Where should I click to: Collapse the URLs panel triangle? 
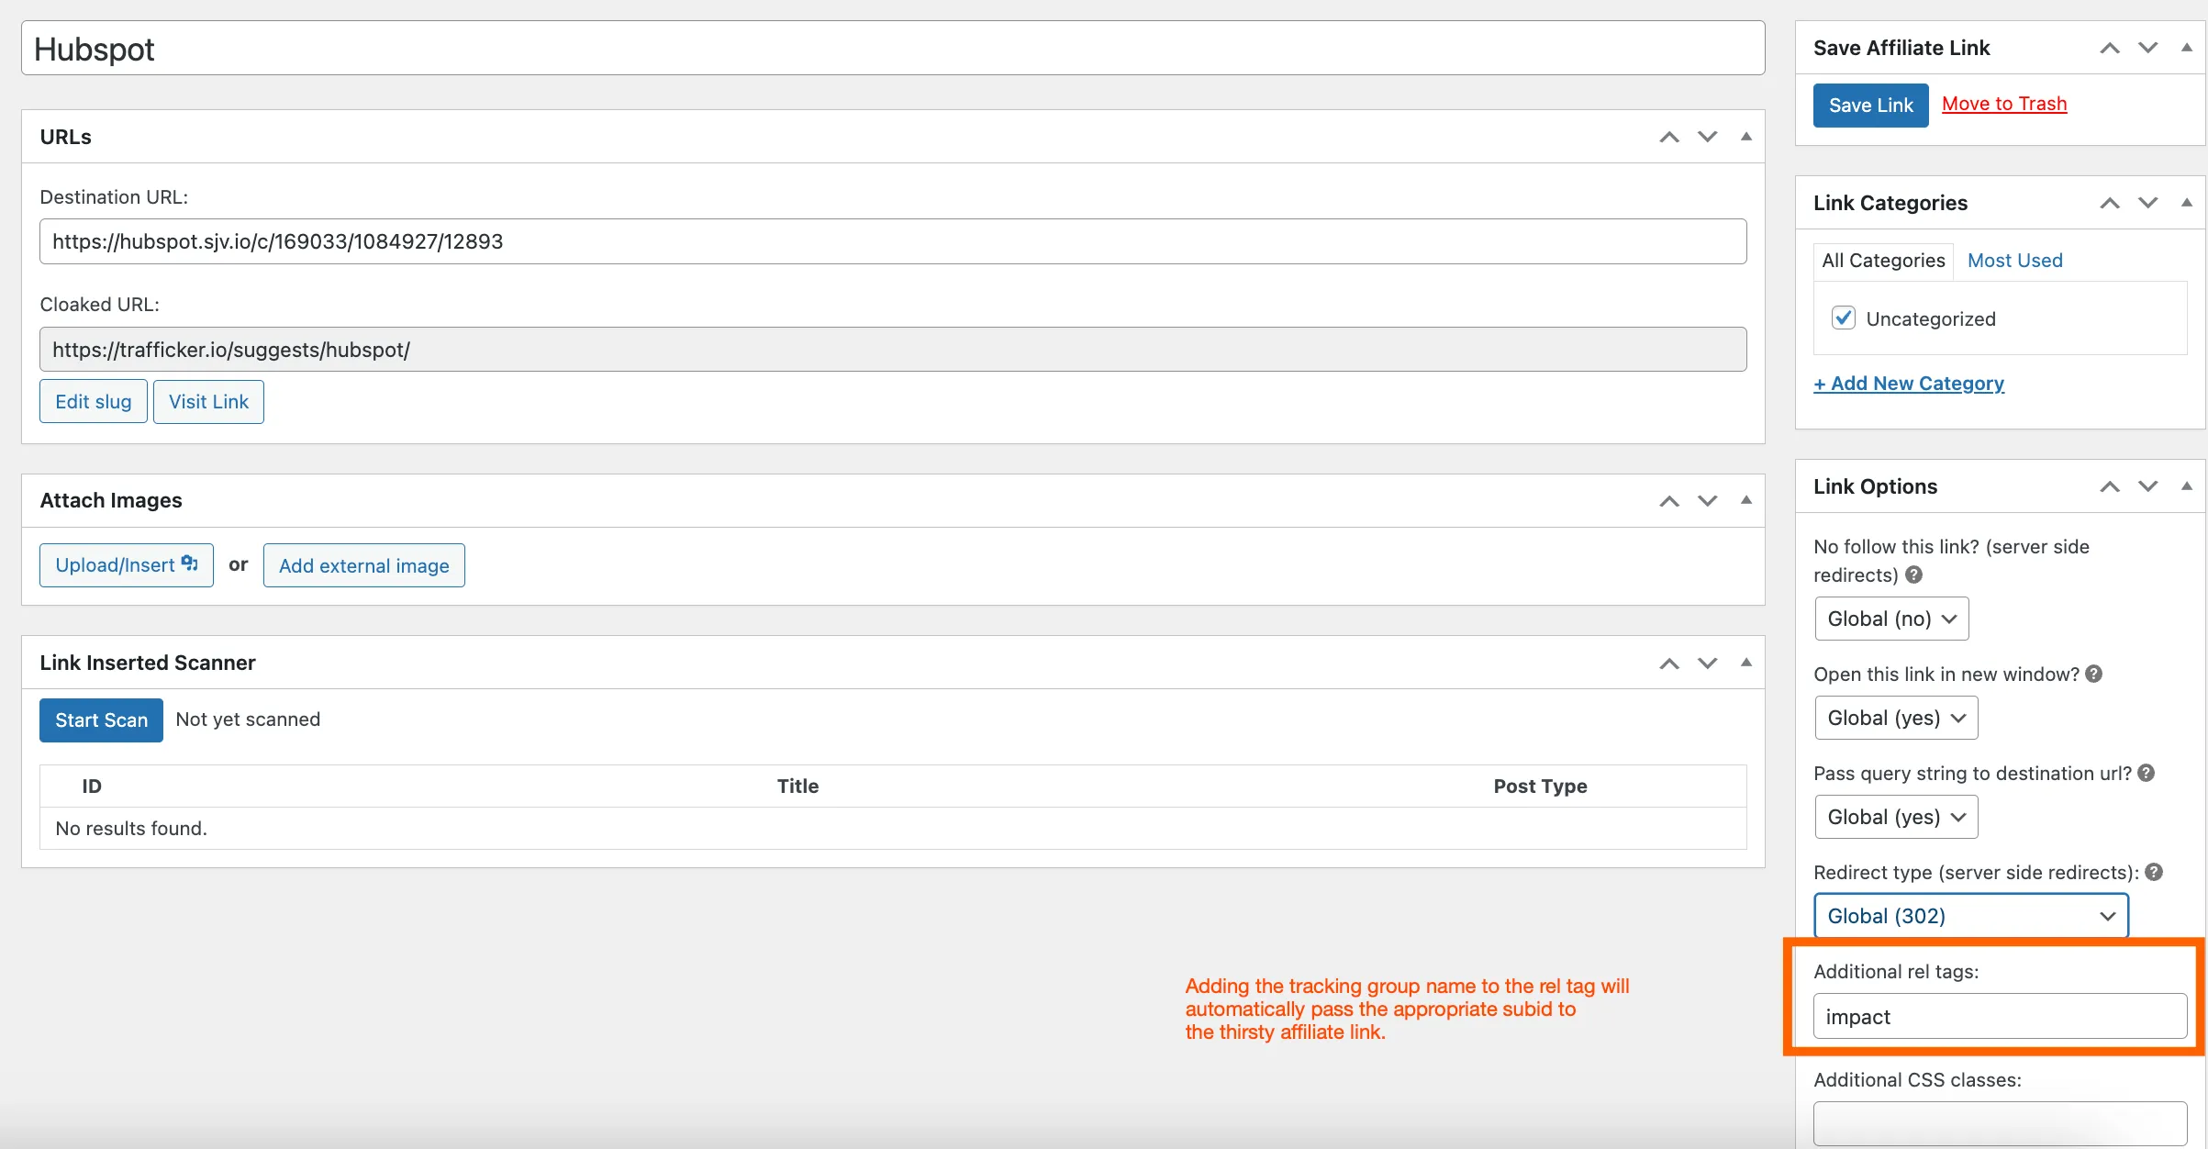1745,137
